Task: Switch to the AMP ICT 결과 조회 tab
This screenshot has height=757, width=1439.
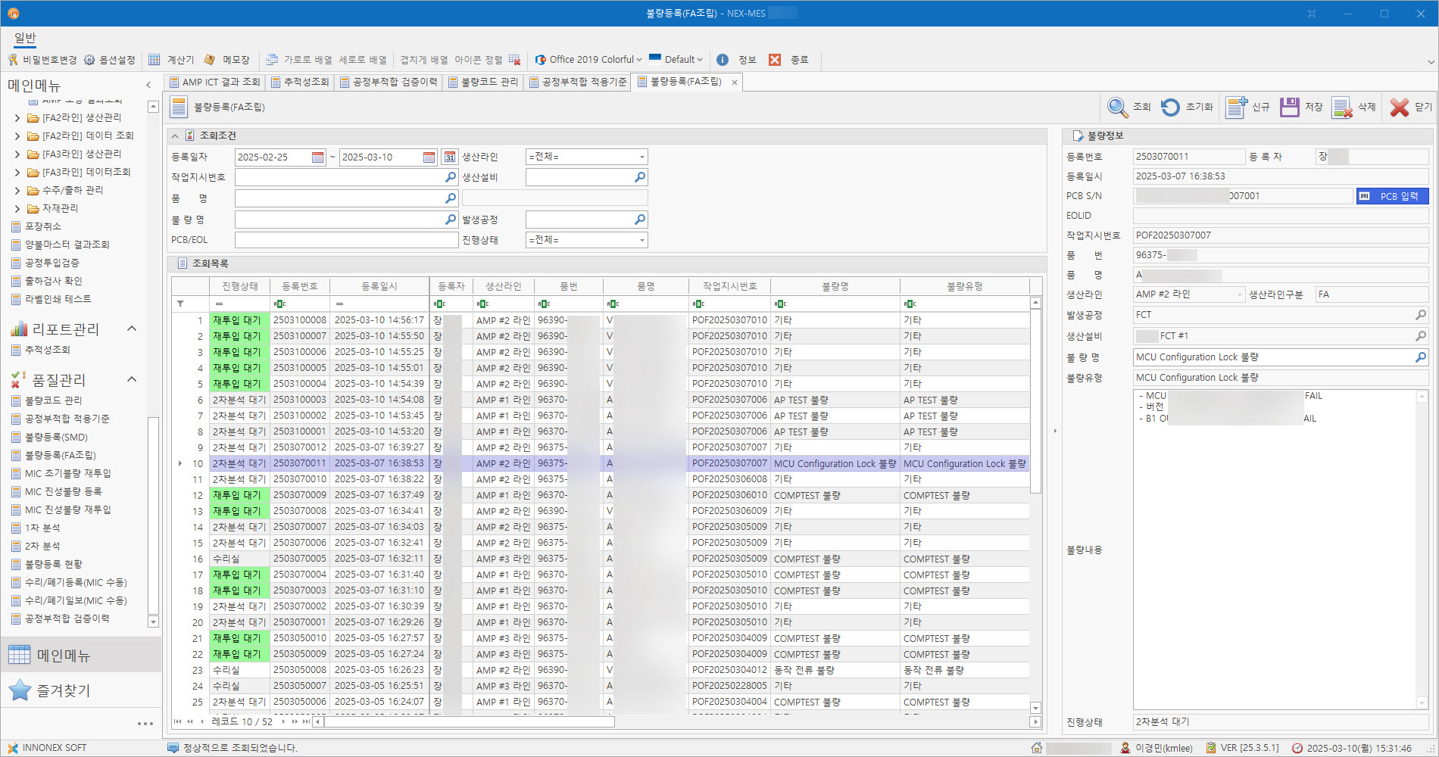Action: (214, 82)
